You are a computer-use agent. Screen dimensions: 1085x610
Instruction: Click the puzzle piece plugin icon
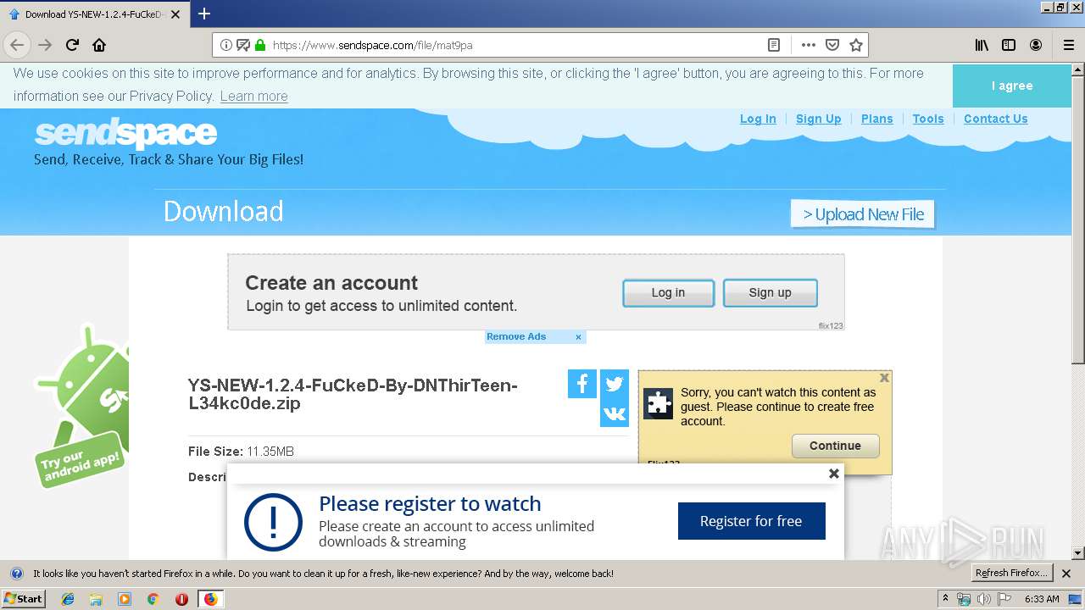pyautogui.click(x=659, y=403)
